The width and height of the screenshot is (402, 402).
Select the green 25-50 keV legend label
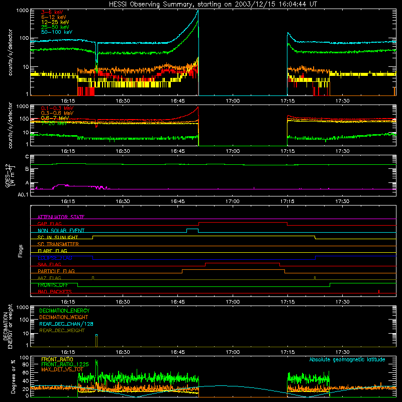pos(55,27)
